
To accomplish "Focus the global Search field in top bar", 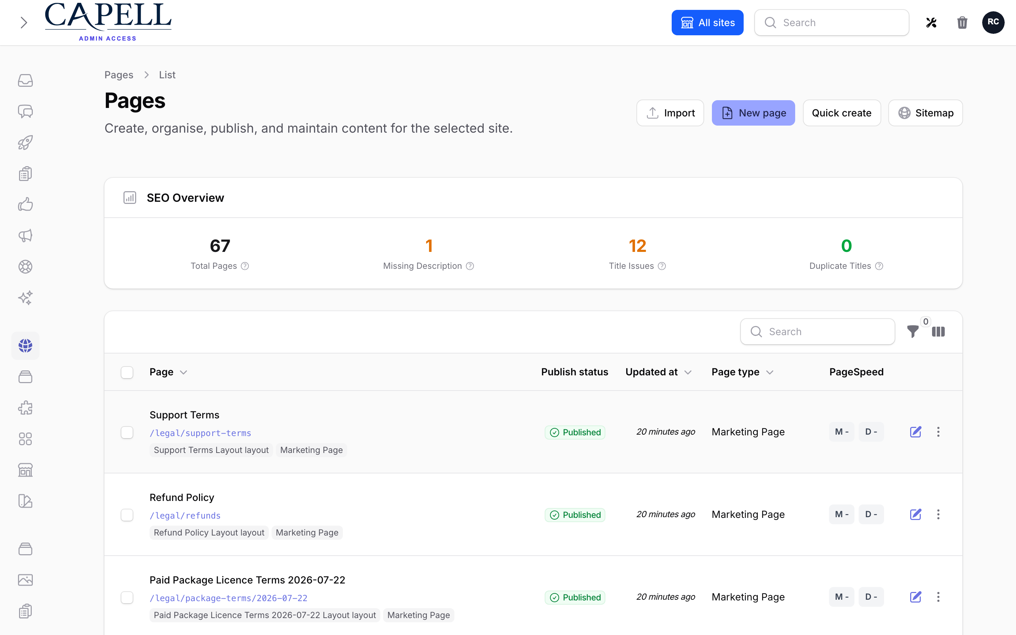I will point(832,23).
